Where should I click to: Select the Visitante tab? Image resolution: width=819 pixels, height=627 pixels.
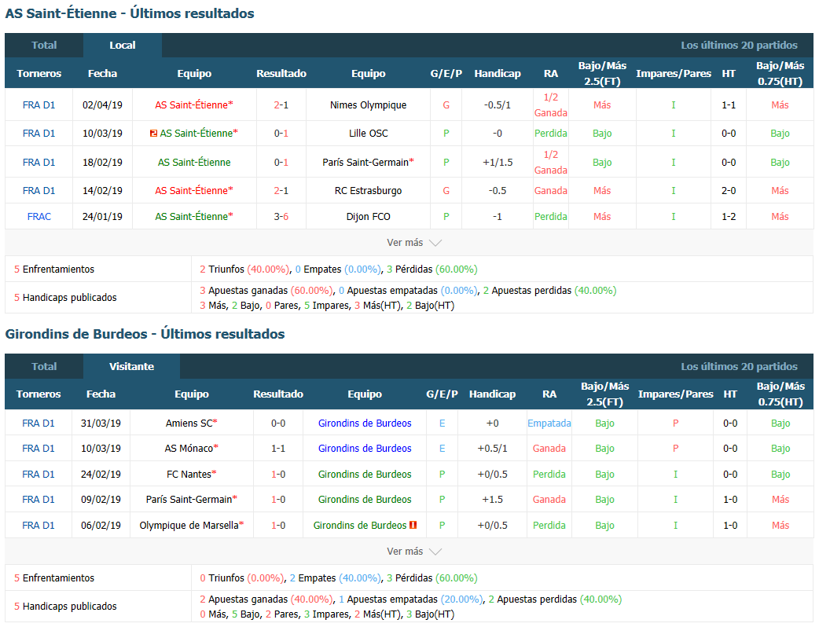[x=131, y=366]
